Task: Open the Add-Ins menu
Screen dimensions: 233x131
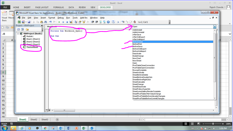Action: (x=84, y=18)
